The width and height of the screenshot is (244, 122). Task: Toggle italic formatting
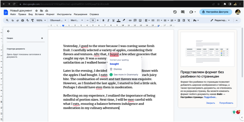tap(108, 20)
